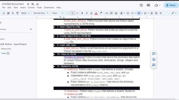Insert an image from the toolbar
This screenshot has width=179, height=100.
116,13
